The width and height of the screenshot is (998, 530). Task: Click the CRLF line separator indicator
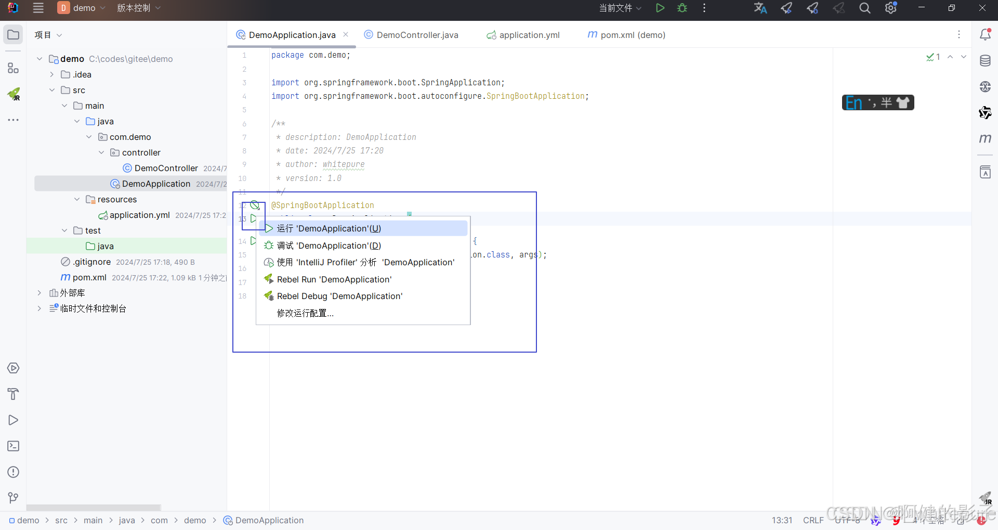(813, 520)
